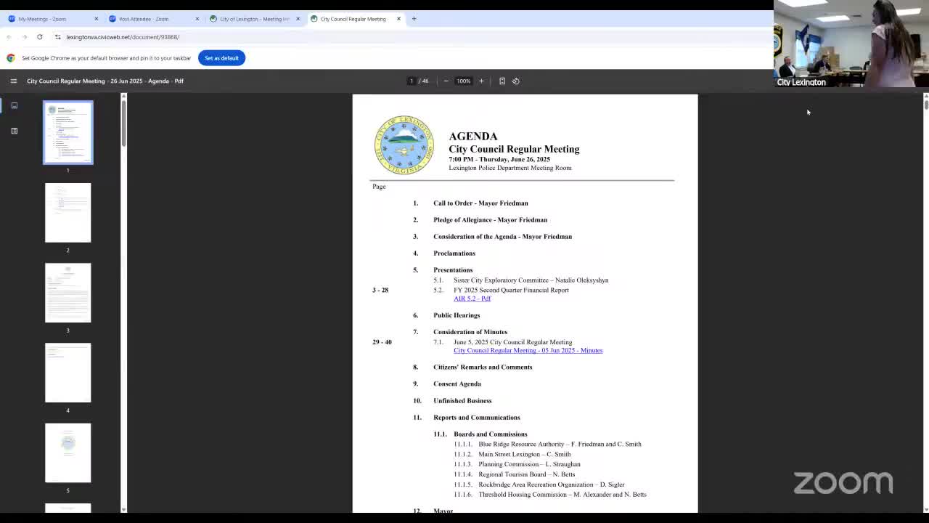Go forward in browser history

point(24,37)
